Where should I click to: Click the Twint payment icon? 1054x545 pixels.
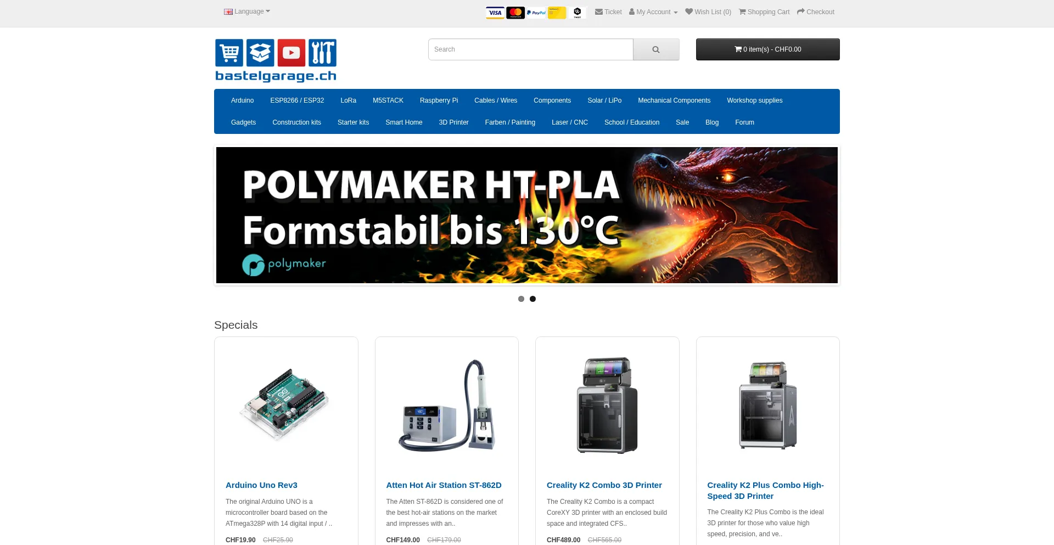578,13
